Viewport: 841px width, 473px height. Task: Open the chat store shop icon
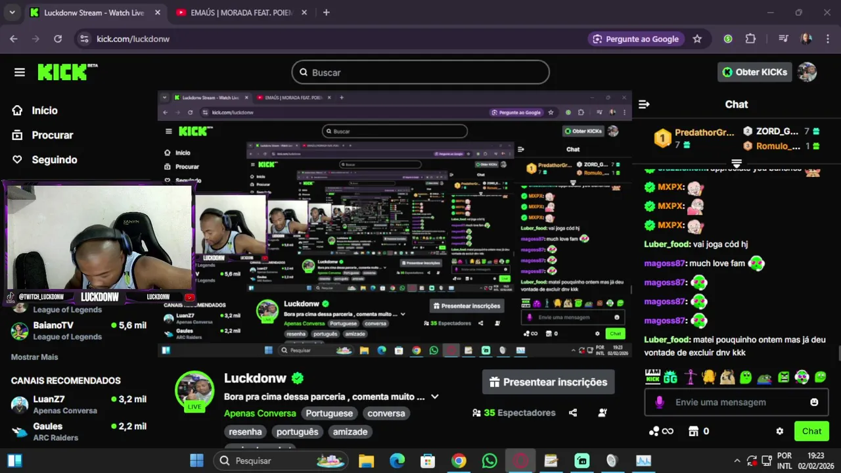pos(693,432)
